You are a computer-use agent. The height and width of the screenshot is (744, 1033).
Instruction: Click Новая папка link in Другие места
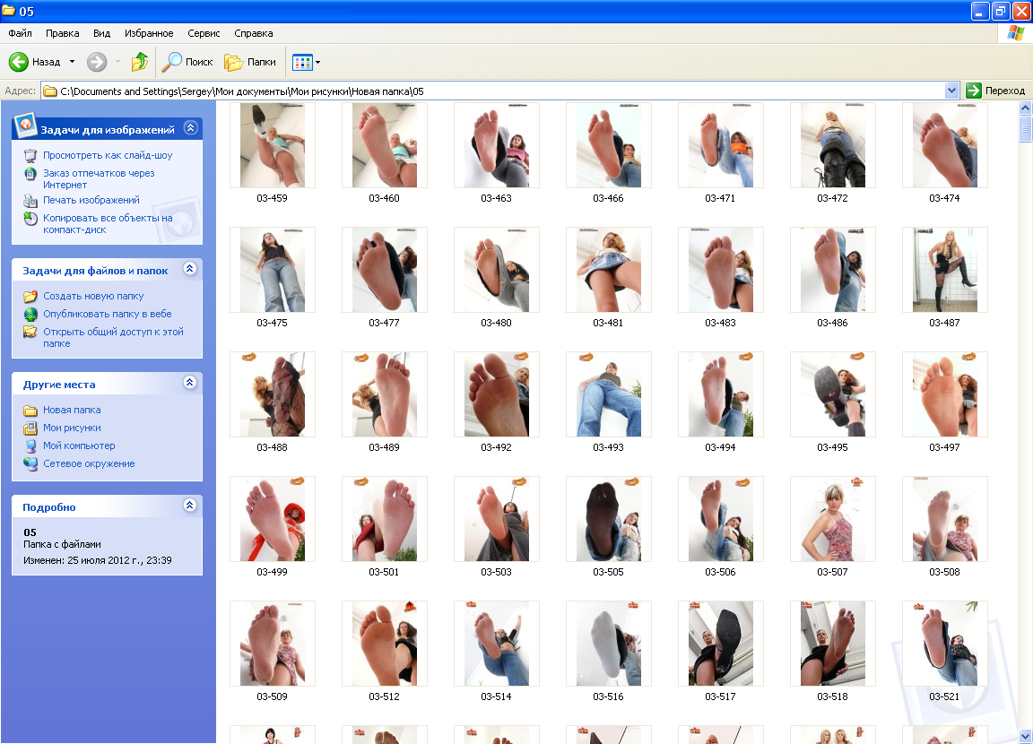coord(72,411)
